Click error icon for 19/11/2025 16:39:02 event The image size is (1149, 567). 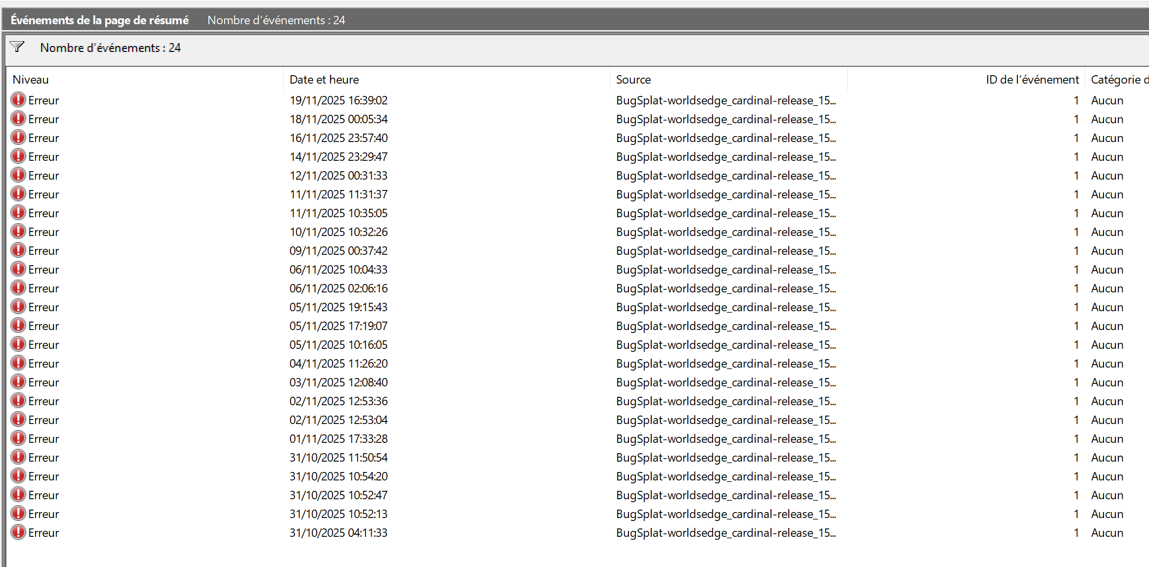pyautogui.click(x=18, y=100)
